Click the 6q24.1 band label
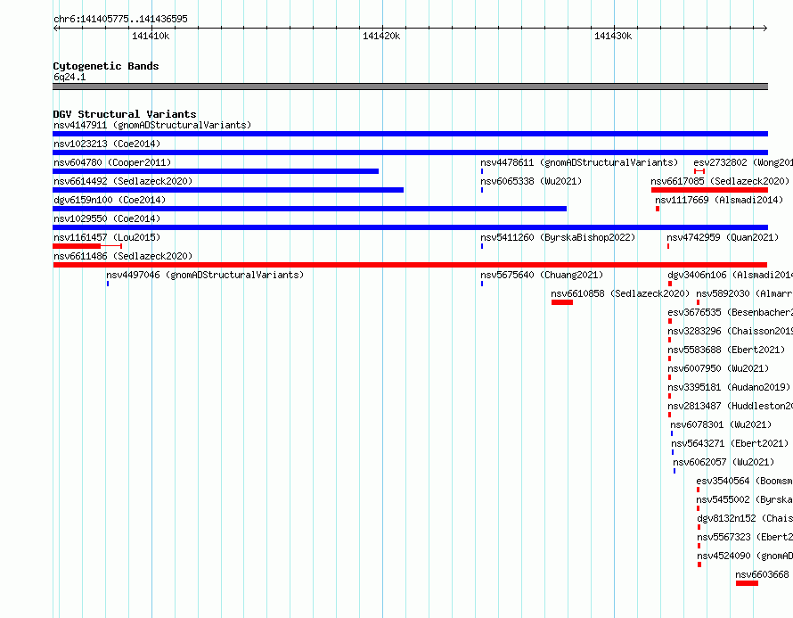 click(x=69, y=77)
